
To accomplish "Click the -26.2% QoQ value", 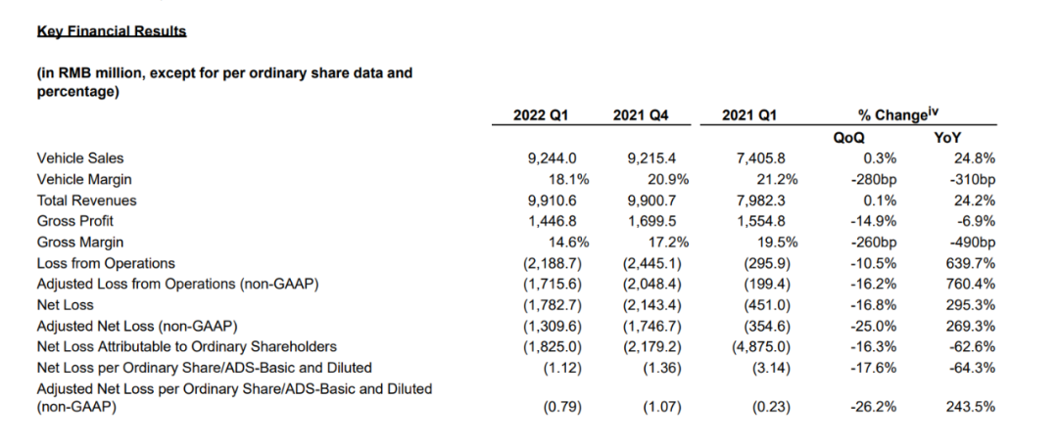I will tap(875, 407).
